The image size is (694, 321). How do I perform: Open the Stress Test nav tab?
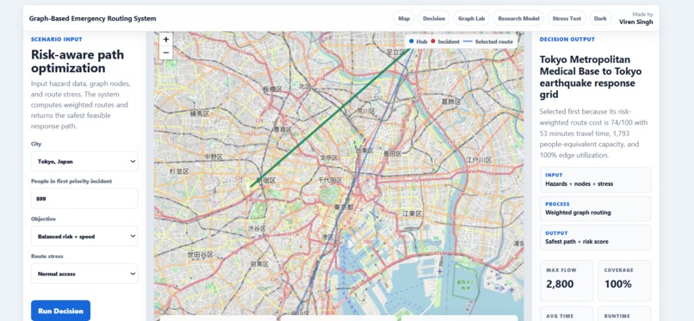pos(567,19)
